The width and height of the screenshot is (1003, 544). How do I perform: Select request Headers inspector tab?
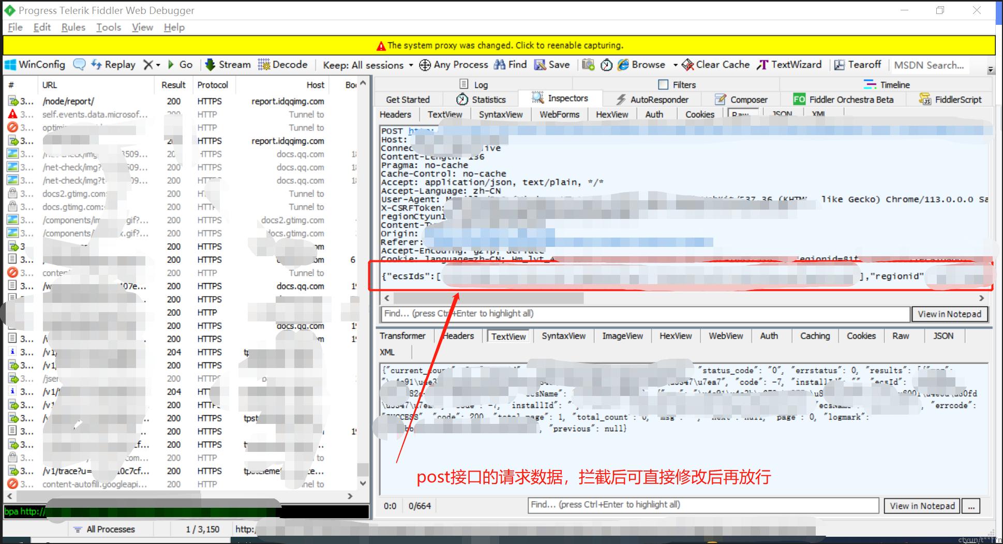pos(396,114)
